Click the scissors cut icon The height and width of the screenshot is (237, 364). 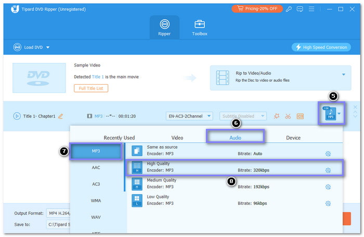point(288,116)
